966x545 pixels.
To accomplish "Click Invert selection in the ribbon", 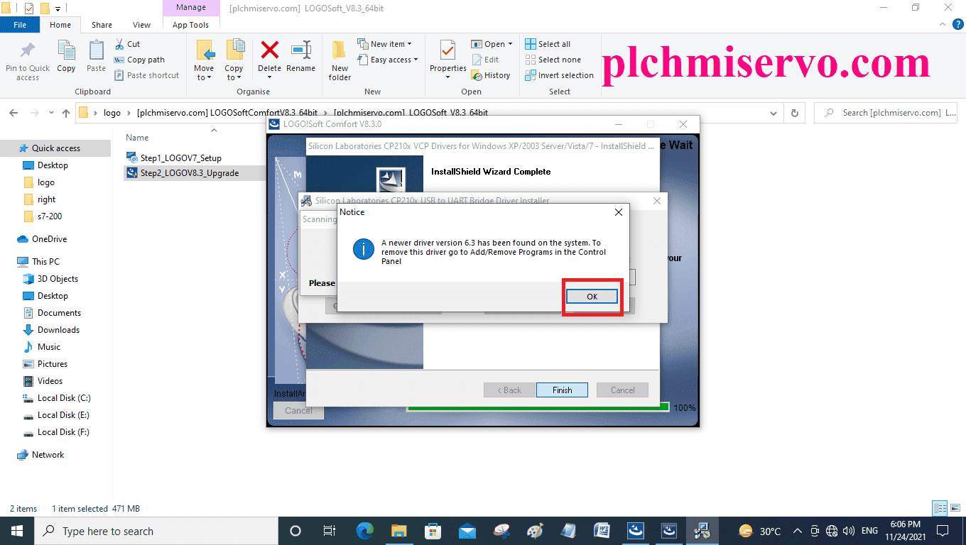I will click(559, 75).
